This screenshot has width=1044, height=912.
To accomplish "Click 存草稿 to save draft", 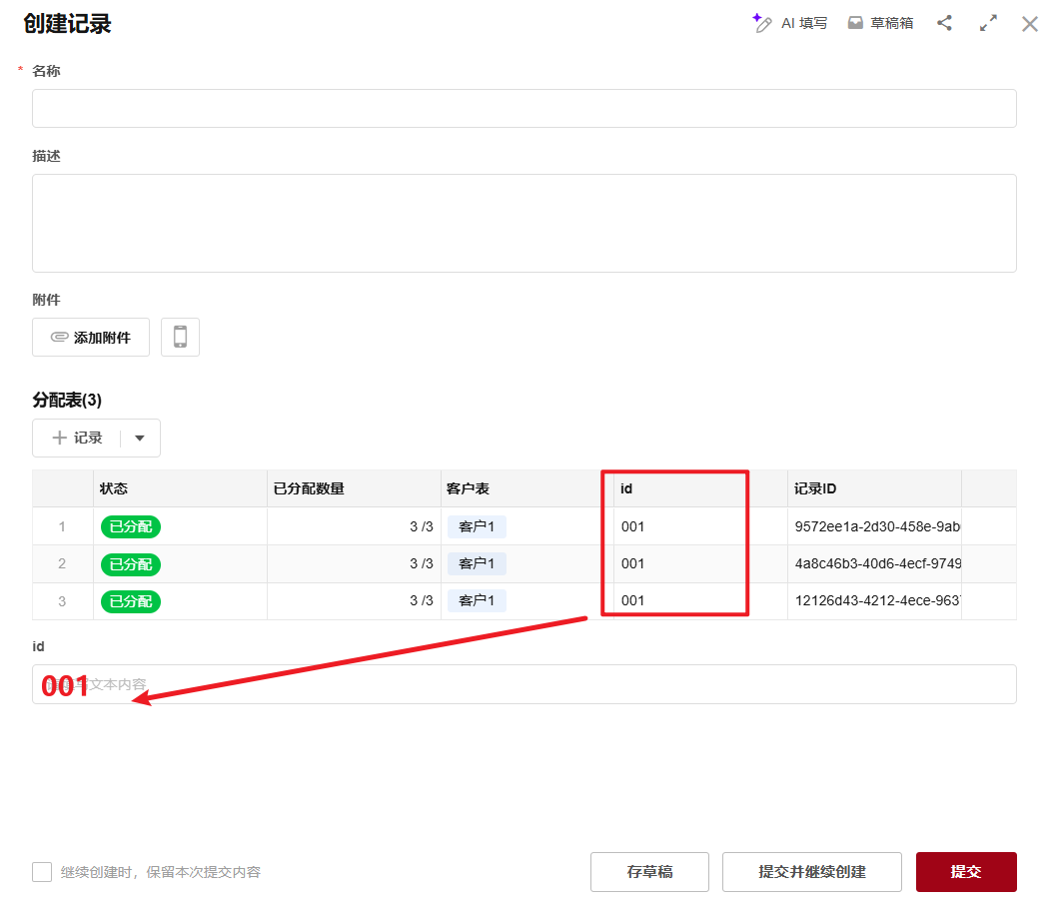I will point(649,872).
